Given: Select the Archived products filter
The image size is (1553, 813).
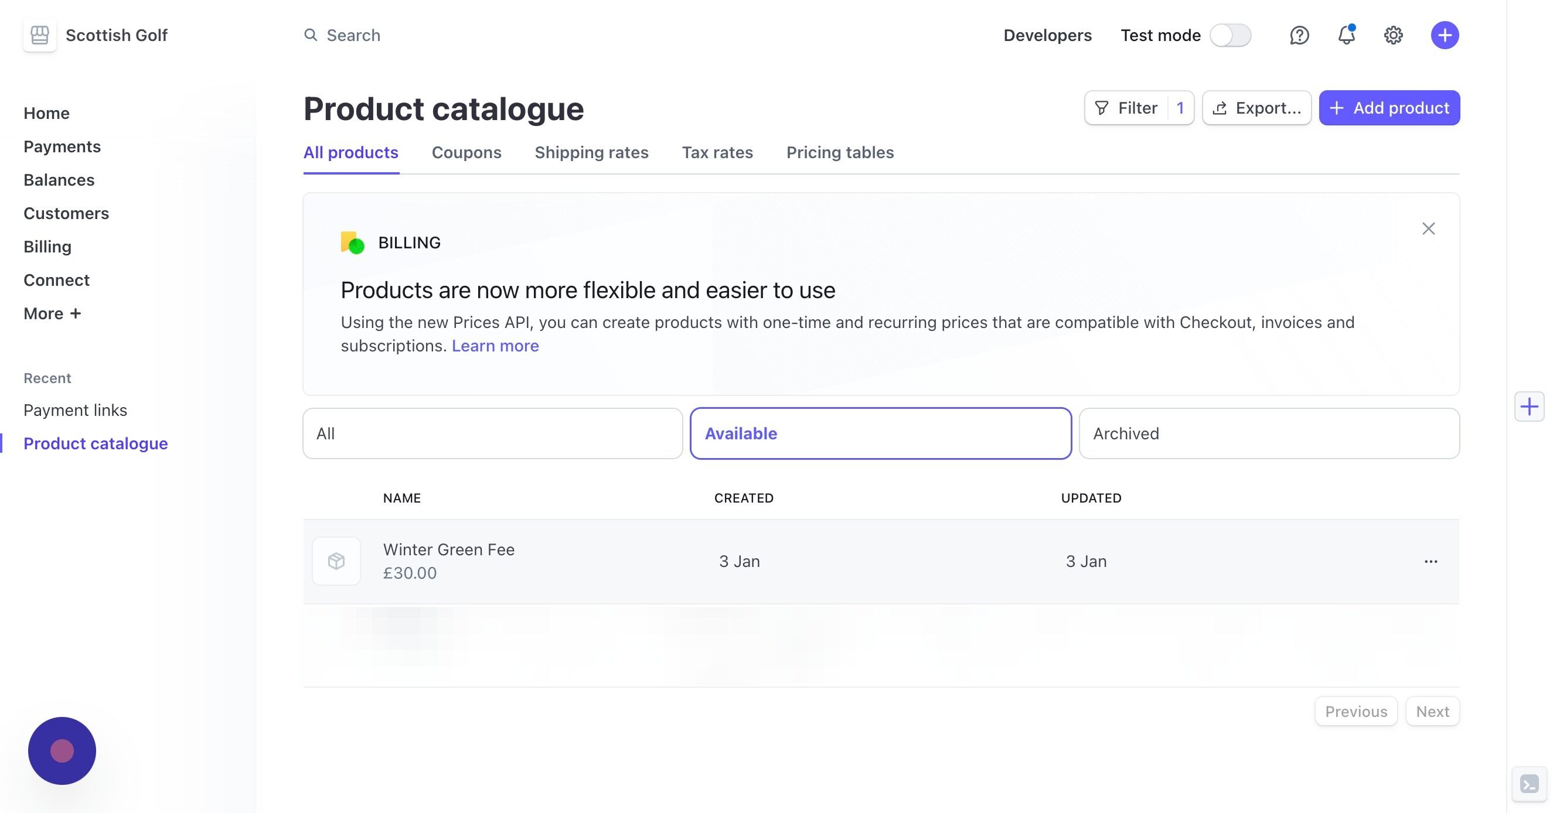Looking at the screenshot, I should pos(1268,433).
